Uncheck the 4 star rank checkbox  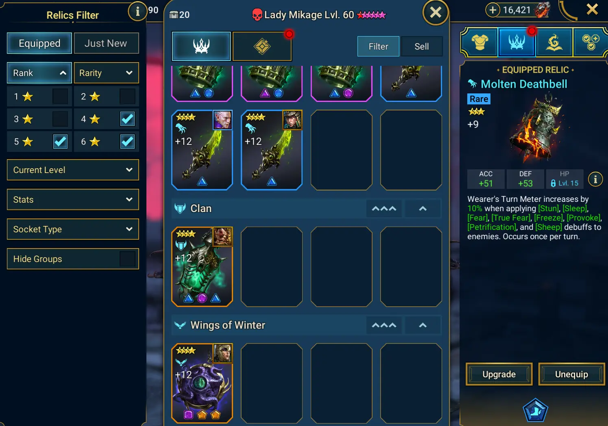[x=127, y=119]
